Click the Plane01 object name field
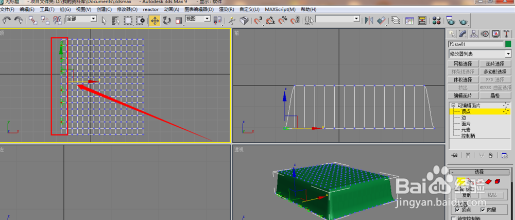The width and height of the screenshot is (515, 220). tap(476, 44)
